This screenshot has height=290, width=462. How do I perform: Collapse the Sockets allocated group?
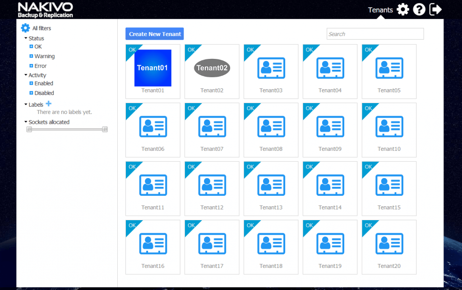pos(26,122)
